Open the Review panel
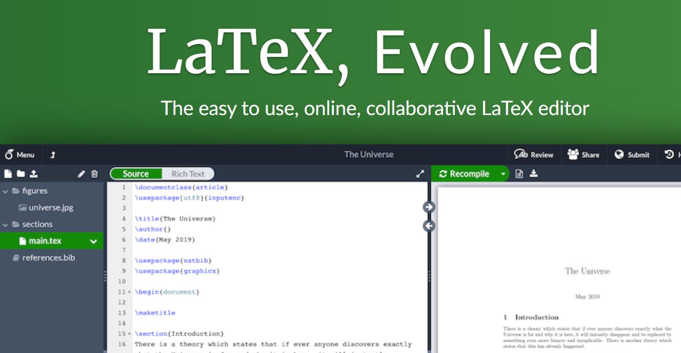This screenshot has height=353, width=681. pos(534,155)
